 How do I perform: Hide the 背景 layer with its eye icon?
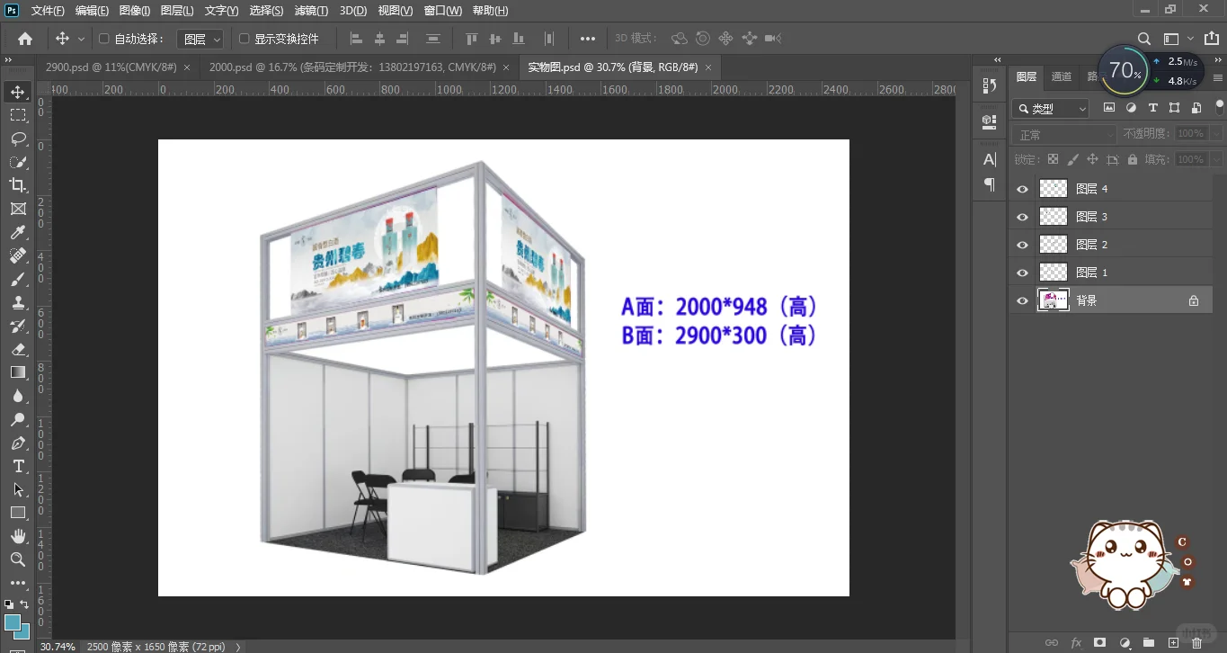(x=1022, y=300)
